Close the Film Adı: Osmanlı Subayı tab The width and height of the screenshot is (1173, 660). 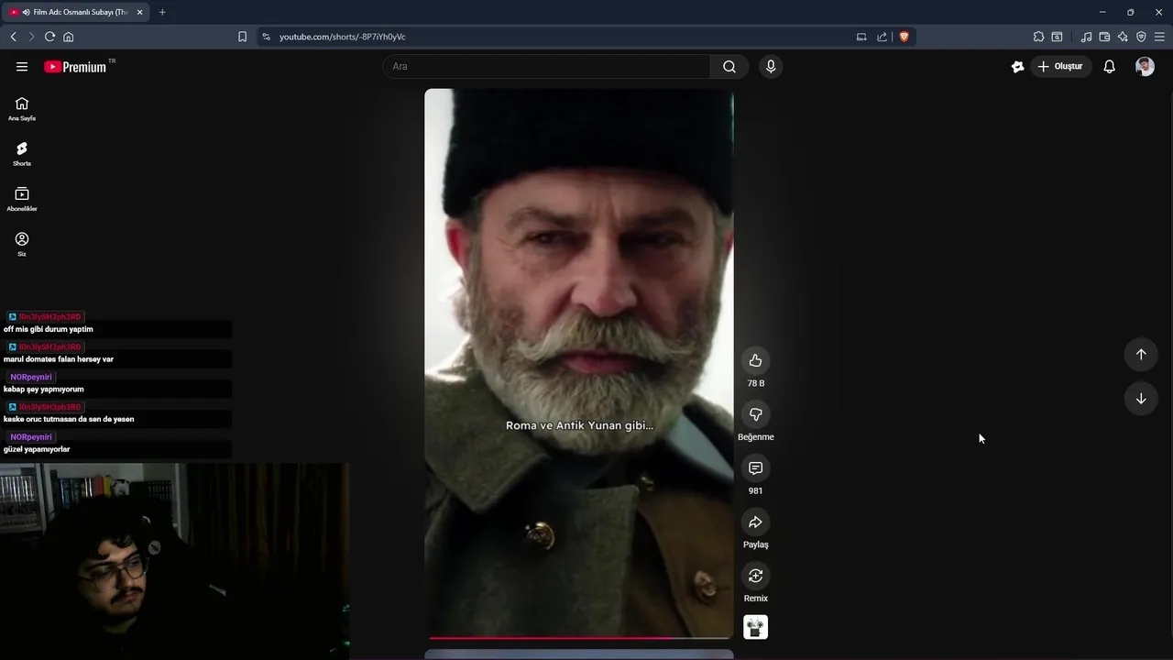[x=139, y=12]
